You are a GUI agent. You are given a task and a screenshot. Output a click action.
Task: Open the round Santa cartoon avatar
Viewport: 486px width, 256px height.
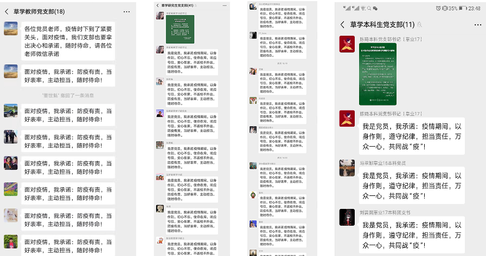click(x=253, y=195)
